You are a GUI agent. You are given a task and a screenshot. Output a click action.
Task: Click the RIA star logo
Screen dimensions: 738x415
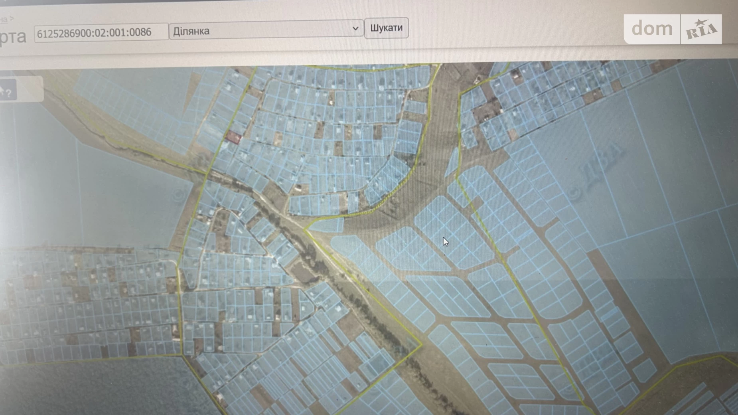(701, 30)
